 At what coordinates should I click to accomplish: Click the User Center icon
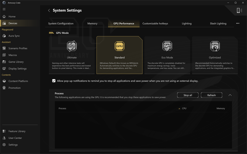click(x=4, y=138)
